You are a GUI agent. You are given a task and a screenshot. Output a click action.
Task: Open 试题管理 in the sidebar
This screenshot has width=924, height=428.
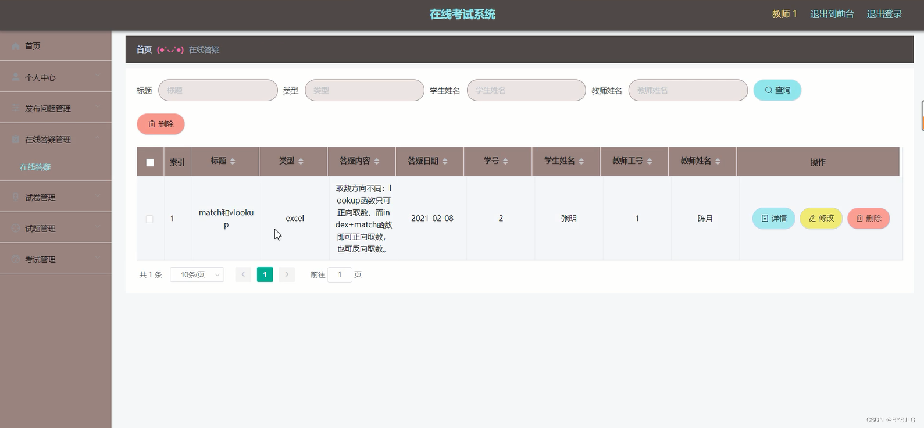pyautogui.click(x=55, y=228)
